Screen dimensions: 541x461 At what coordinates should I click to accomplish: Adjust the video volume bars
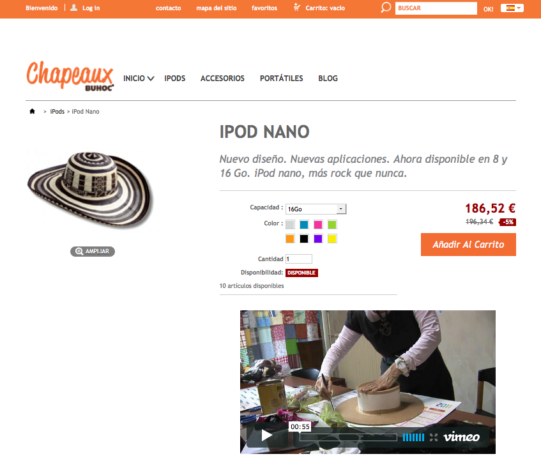413,437
